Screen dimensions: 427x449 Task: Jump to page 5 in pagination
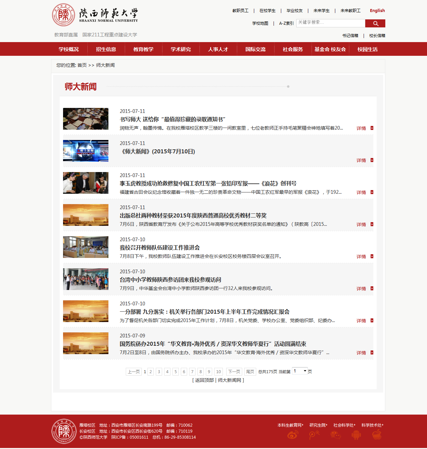pyautogui.click(x=175, y=372)
